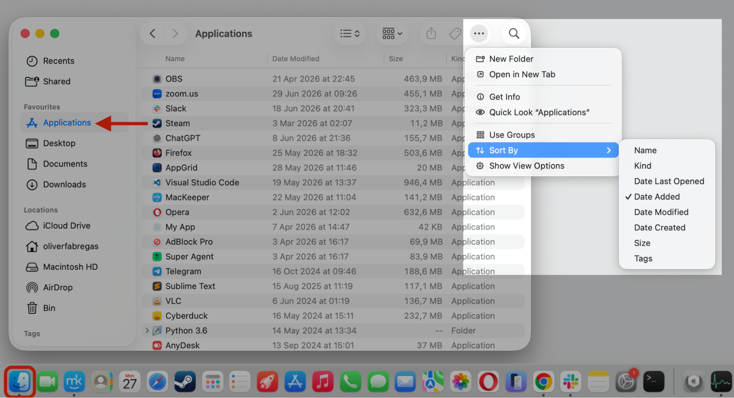This screenshot has height=398, width=734.
Task: Select the AdBlock Pro row
Action: (333, 242)
